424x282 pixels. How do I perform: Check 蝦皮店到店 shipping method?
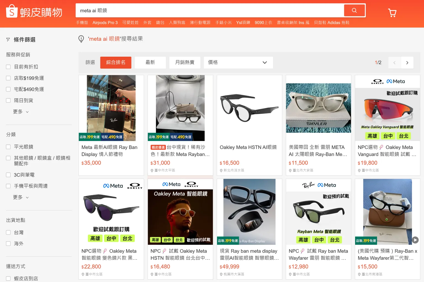tap(8, 278)
